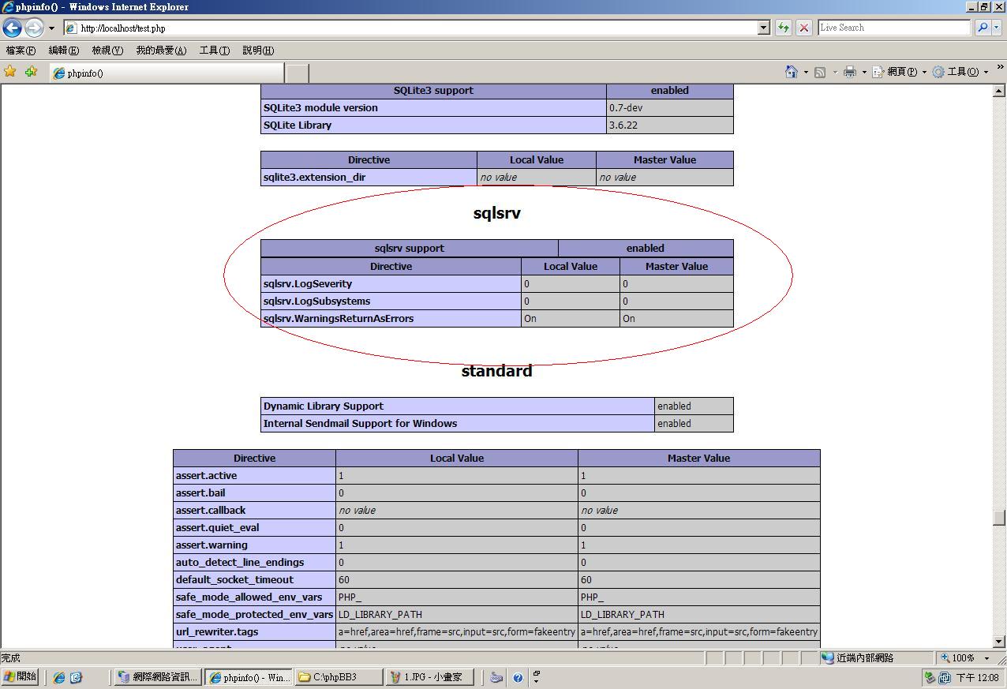This screenshot has height=689, width=1007.
Task: Open the 檔案(F) menu
Action: point(21,51)
